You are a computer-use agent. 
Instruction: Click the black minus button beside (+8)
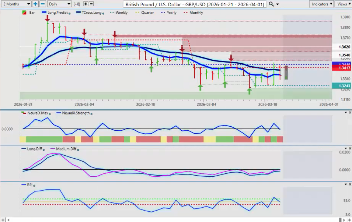(91, 4)
